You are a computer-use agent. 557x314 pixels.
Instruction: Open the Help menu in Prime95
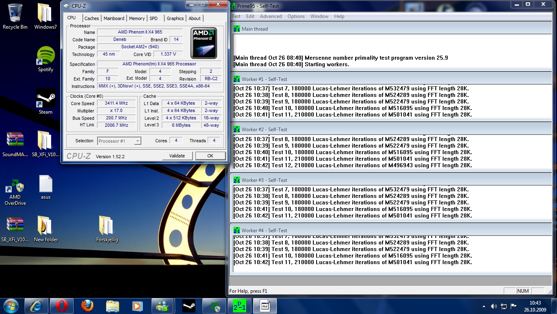point(339,16)
